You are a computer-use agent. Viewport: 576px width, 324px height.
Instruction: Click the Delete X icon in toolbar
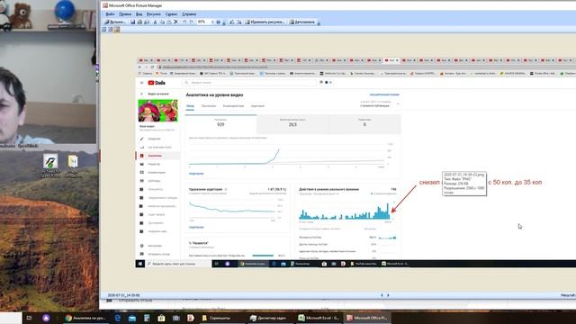coord(176,22)
